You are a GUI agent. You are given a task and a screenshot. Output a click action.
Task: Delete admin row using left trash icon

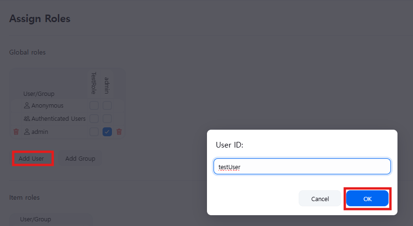[16, 132]
